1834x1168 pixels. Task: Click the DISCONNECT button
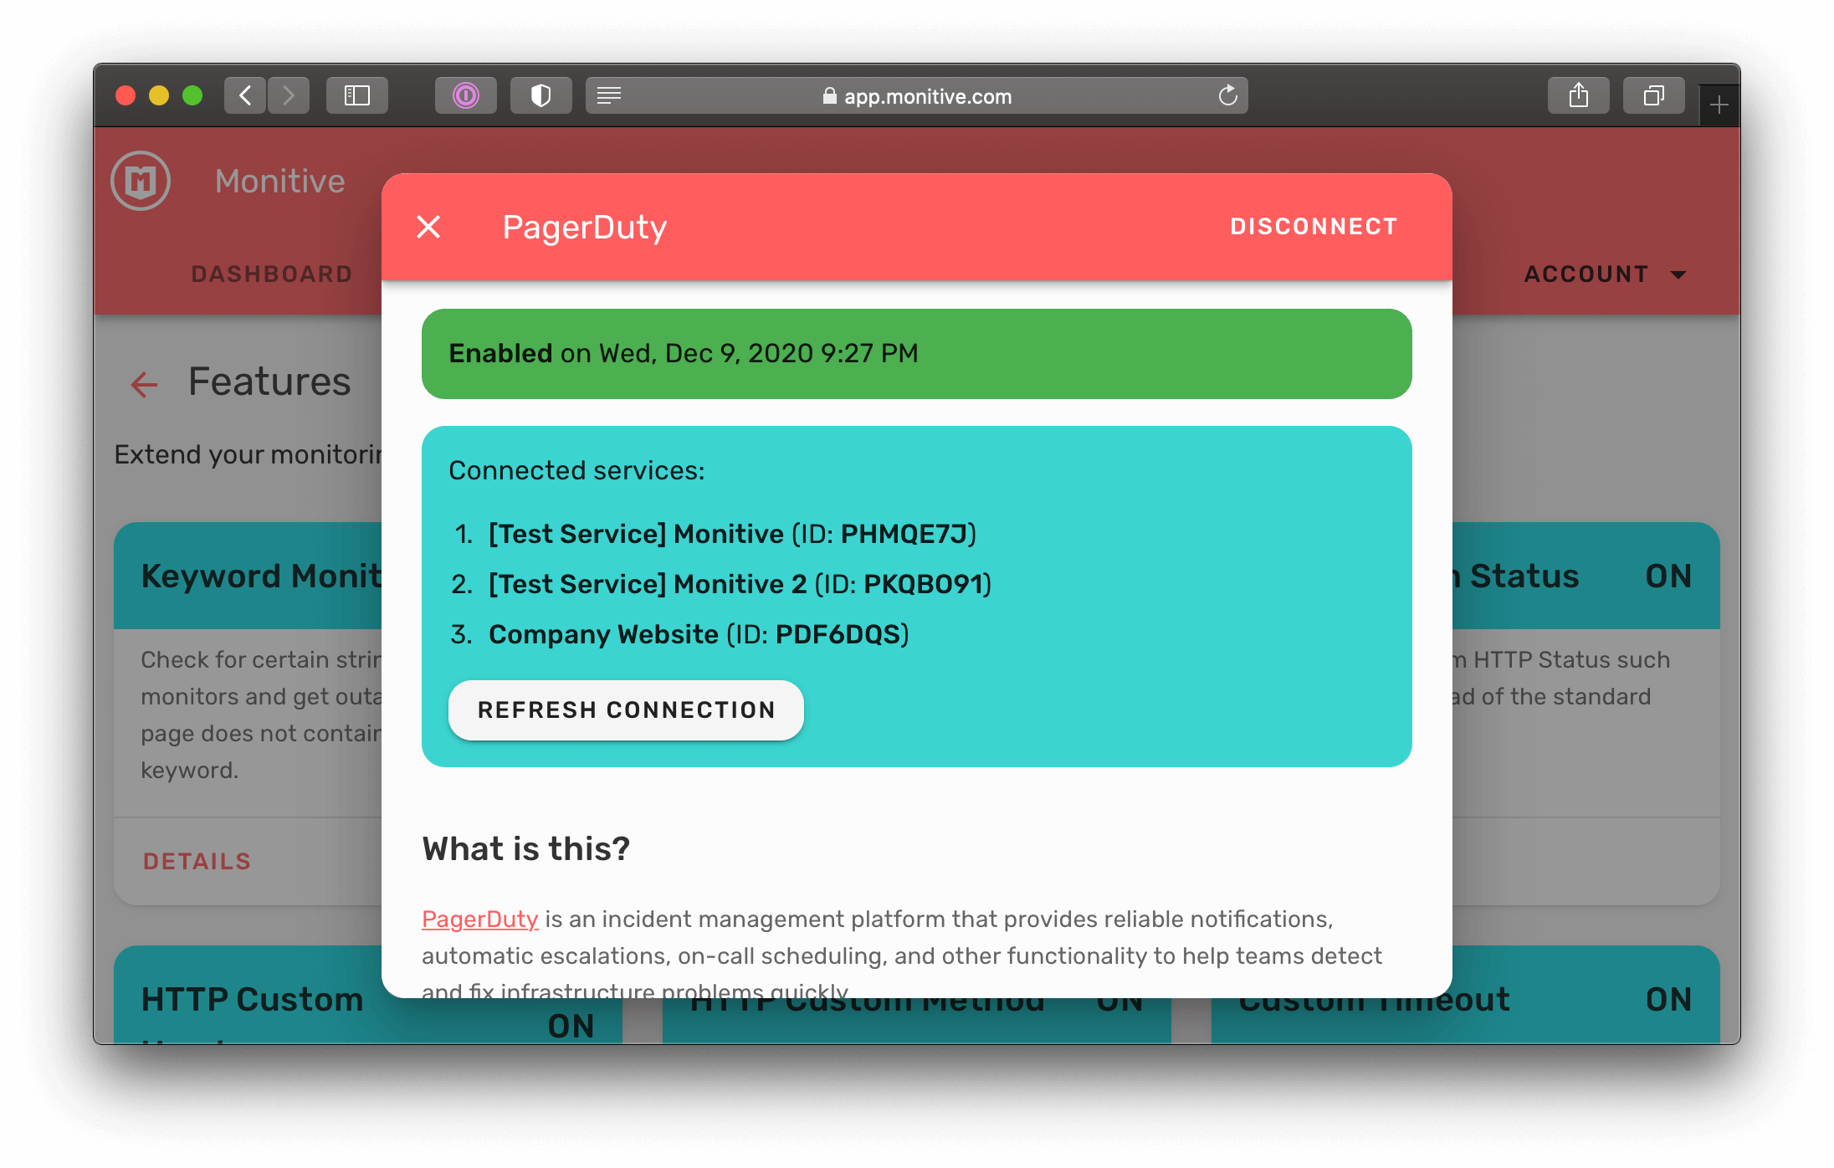coord(1314,227)
